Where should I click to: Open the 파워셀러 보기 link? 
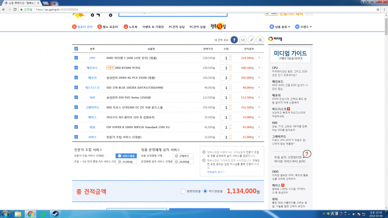(215, 172)
